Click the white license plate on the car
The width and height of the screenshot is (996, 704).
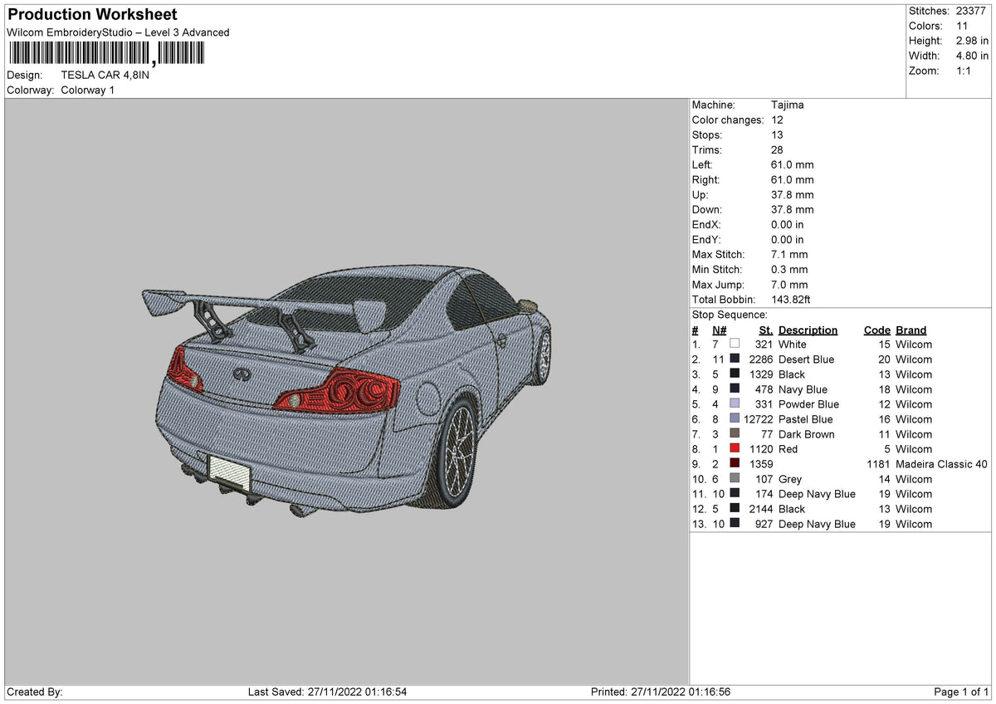coord(229,472)
